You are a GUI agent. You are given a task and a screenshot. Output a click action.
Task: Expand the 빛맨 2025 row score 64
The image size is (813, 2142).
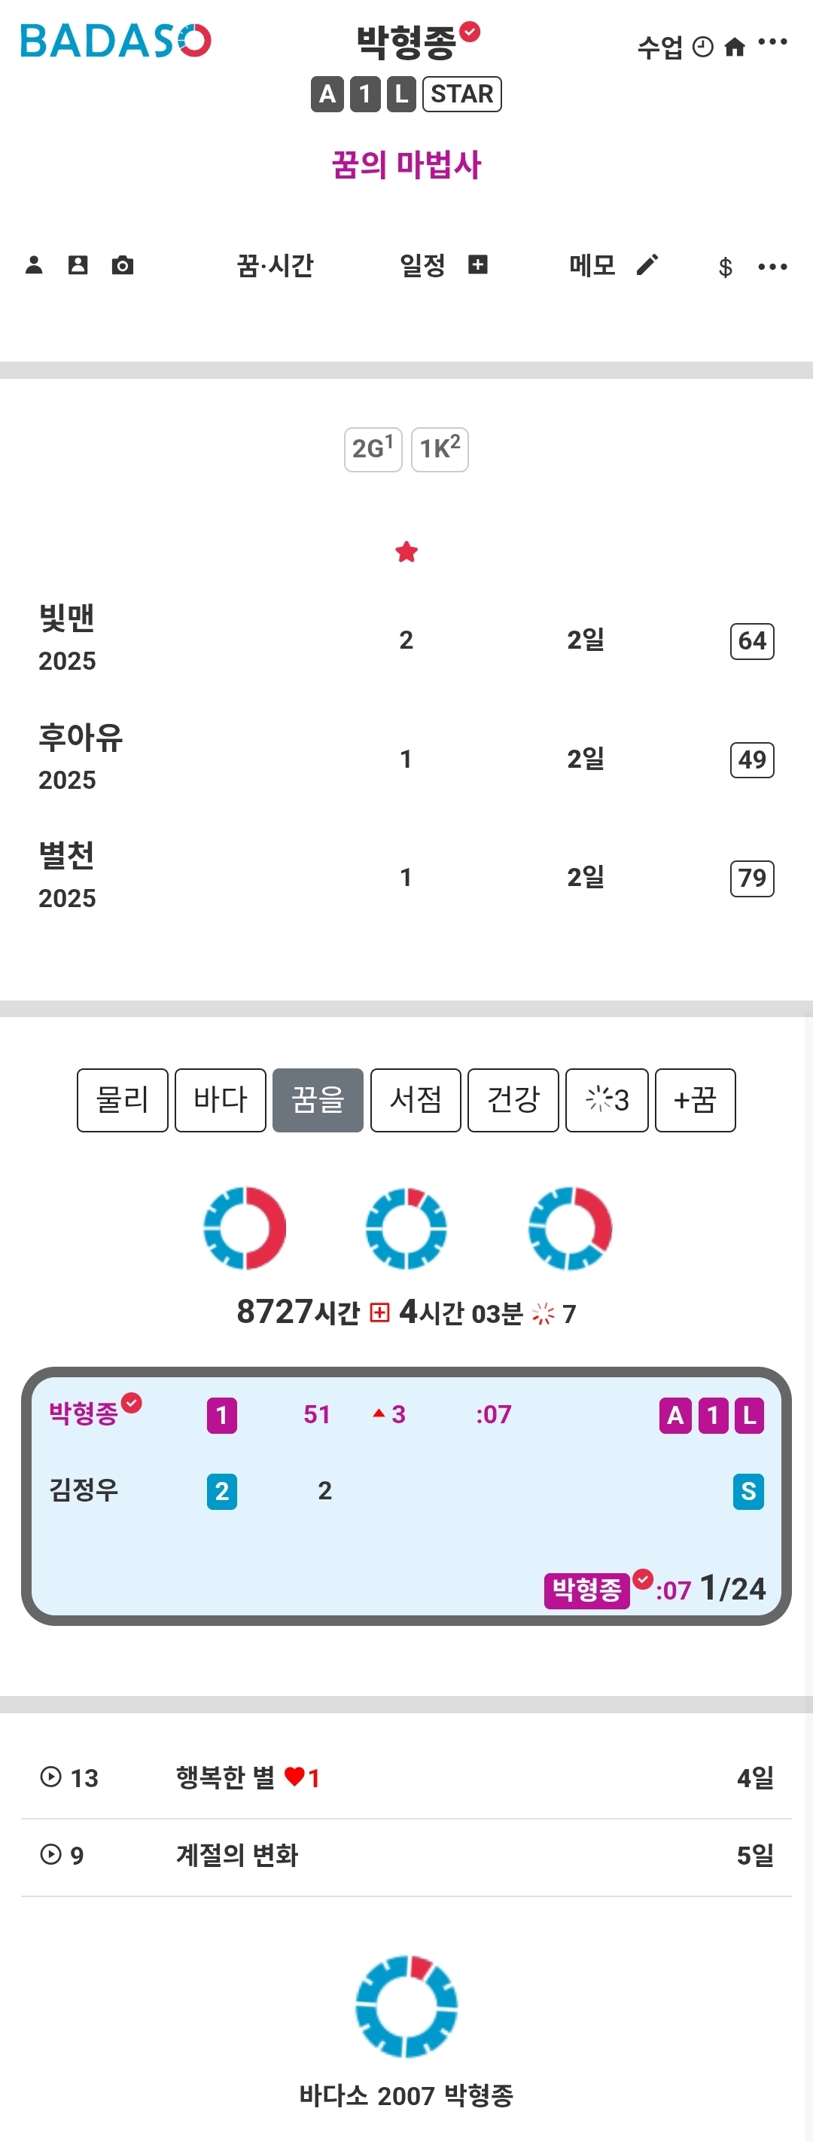tap(751, 641)
